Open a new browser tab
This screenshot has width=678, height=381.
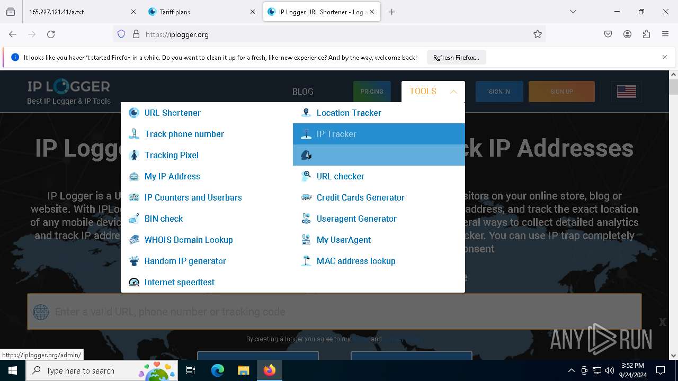pos(391,12)
